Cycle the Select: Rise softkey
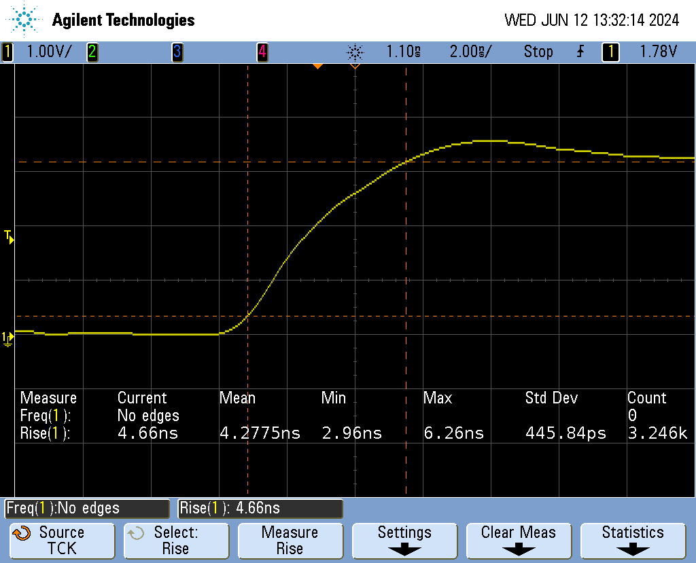Image resolution: width=696 pixels, height=563 pixels. coord(175,541)
